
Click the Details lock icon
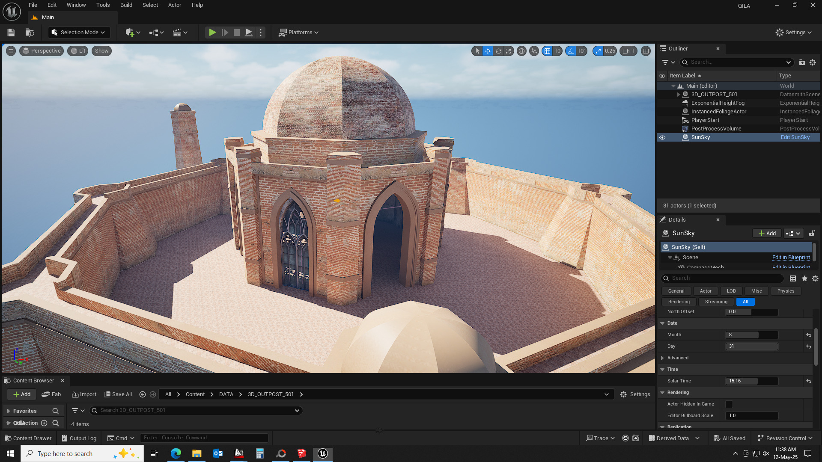tap(812, 233)
